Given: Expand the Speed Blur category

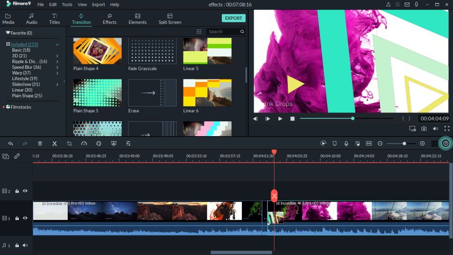Looking at the screenshot, I should [57, 67].
